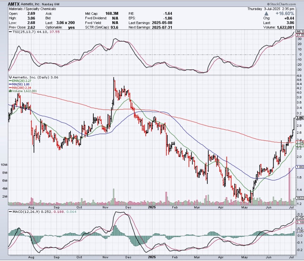Click the EPS value -1.86
This screenshot has height=261, width=304.
pos(168,18)
